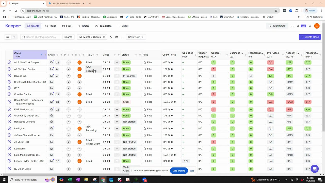
Task: Add a close for JT Music LLC row
Action: tap(117, 142)
